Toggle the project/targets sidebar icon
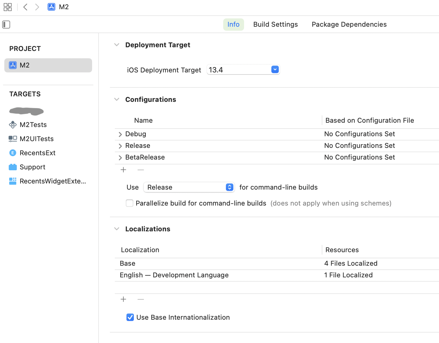Image resolution: width=439 pixels, height=343 pixels. click(x=6, y=25)
